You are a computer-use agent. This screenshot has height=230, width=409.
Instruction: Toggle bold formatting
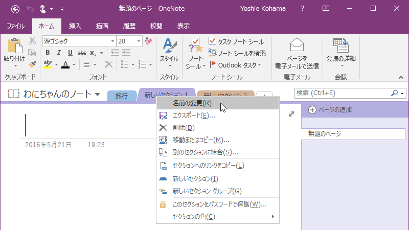pyautogui.click(x=48, y=53)
